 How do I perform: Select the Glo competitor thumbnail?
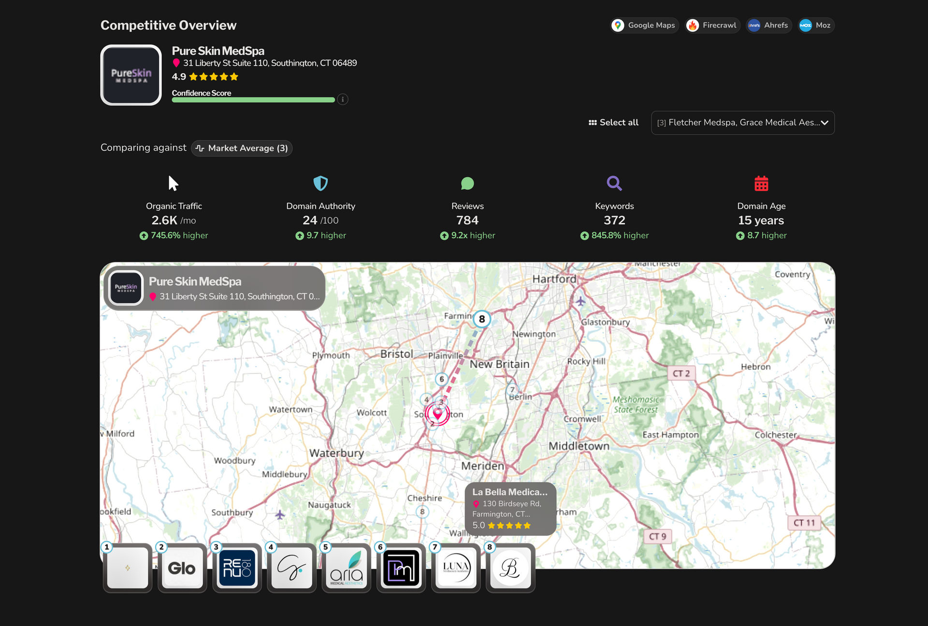pos(182,568)
